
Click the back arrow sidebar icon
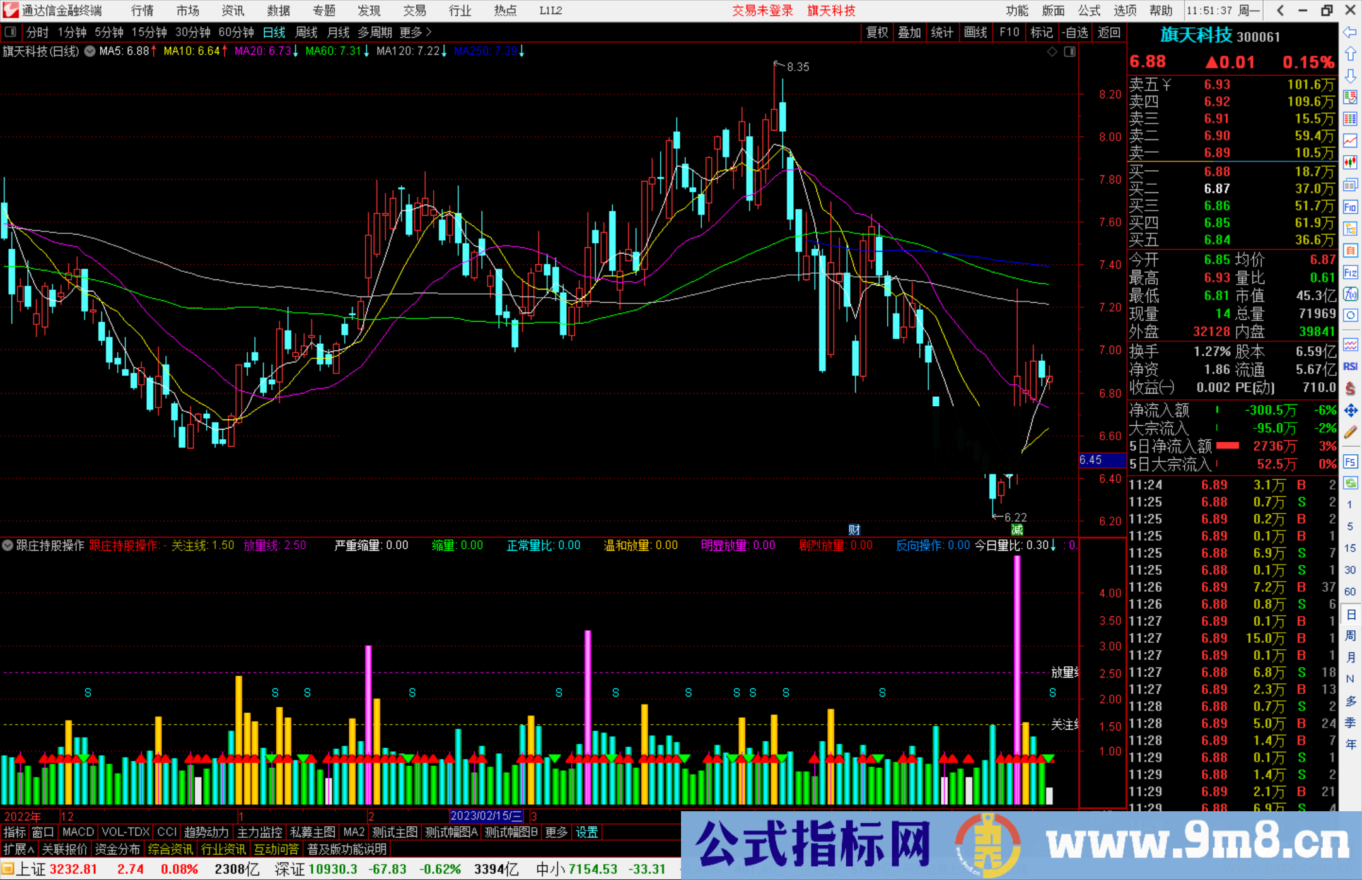1350,33
